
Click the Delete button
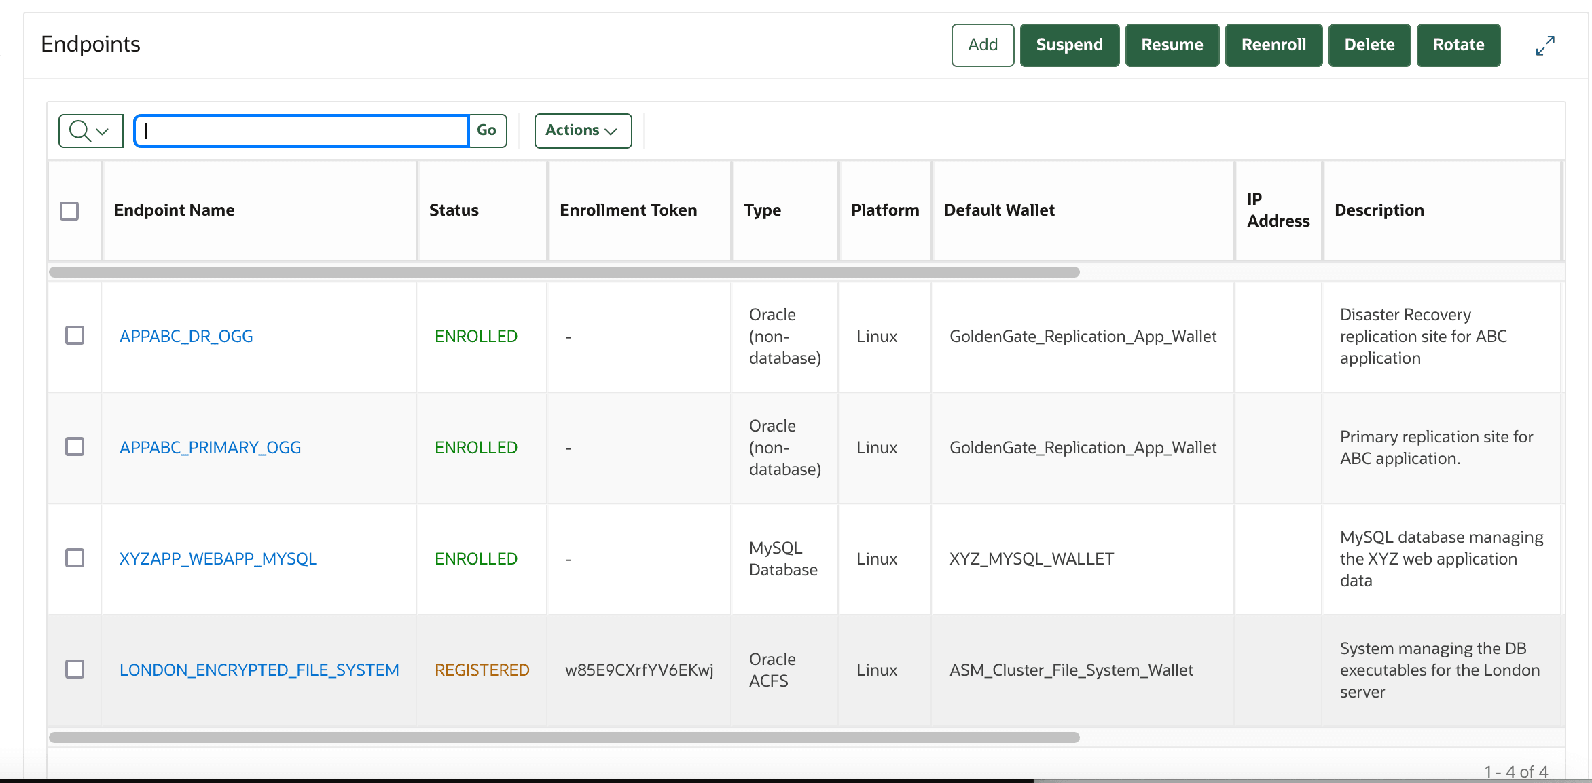[1369, 45]
